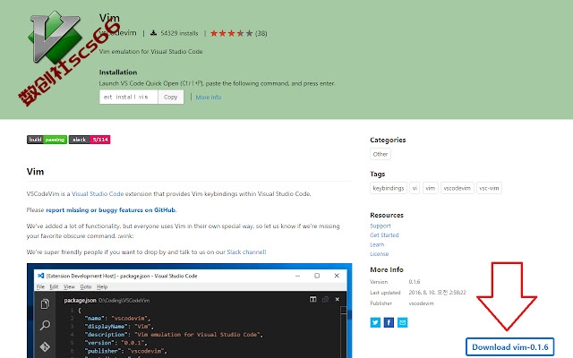Image resolution: width=573 pixels, height=358 pixels.
Task: Click the open changes icon in the VS Code editor
Action: [325, 300]
